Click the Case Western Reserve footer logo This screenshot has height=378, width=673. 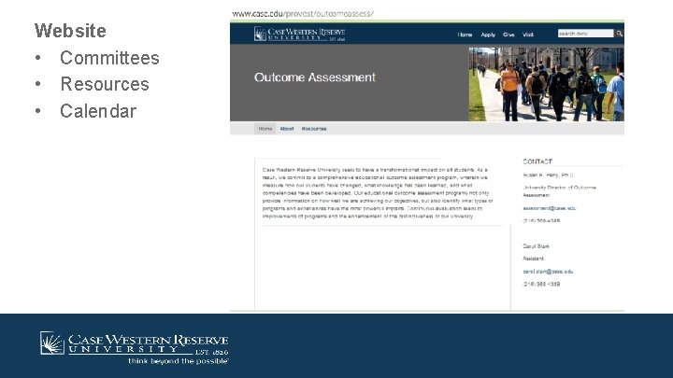coord(135,343)
